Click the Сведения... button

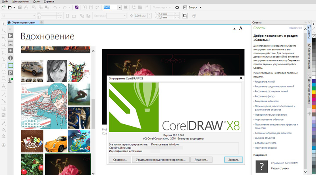coord(120,160)
